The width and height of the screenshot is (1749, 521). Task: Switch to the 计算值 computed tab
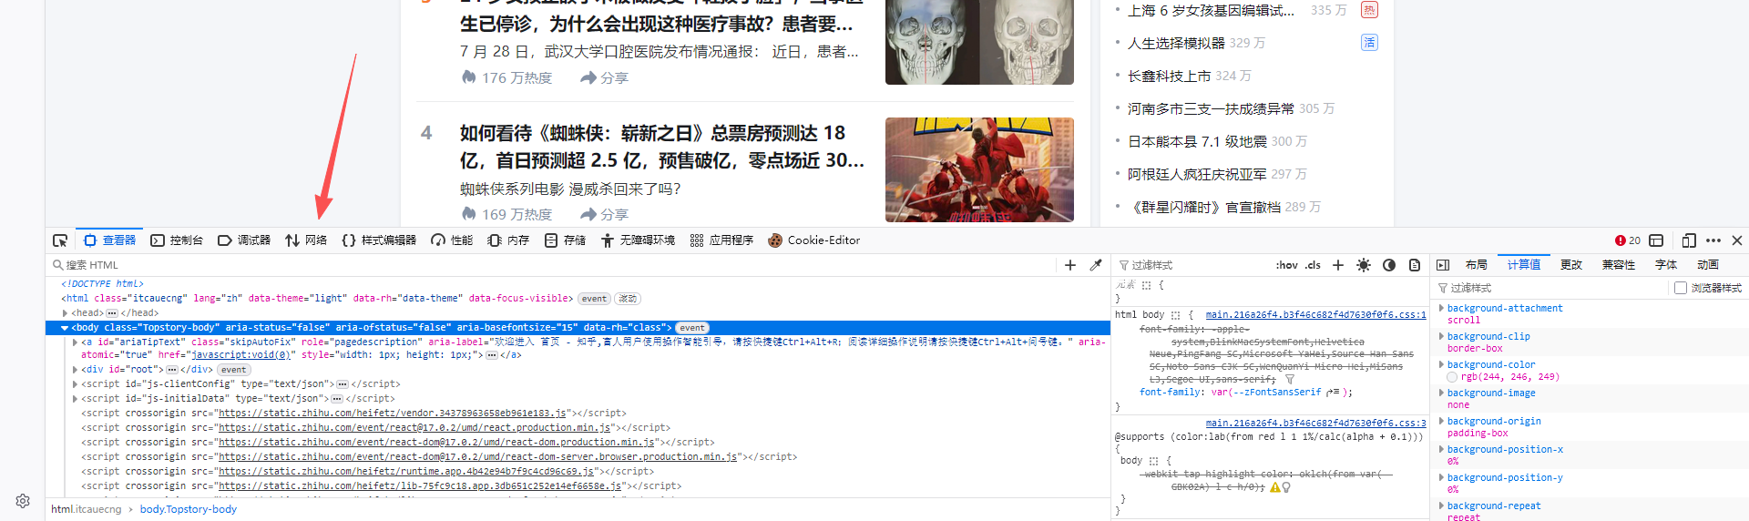tap(1524, 265)
